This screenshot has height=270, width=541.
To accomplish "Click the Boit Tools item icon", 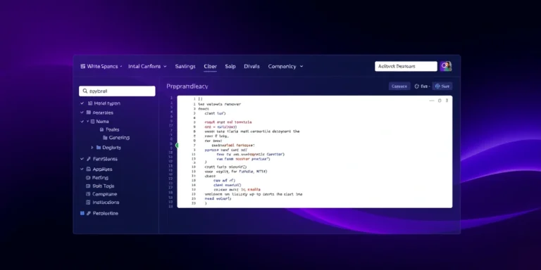I will click(88, 186).
